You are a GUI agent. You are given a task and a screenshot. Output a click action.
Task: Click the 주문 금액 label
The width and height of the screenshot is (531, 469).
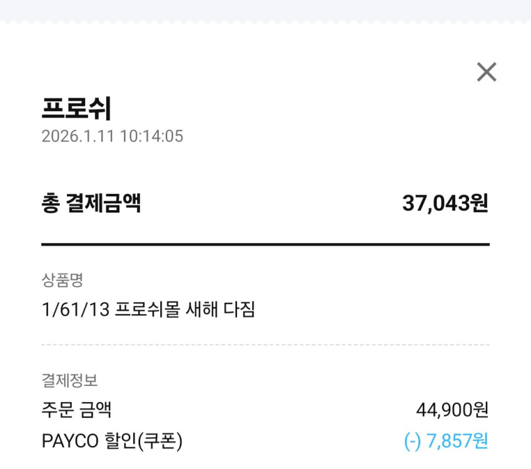[x=76, y=410]
